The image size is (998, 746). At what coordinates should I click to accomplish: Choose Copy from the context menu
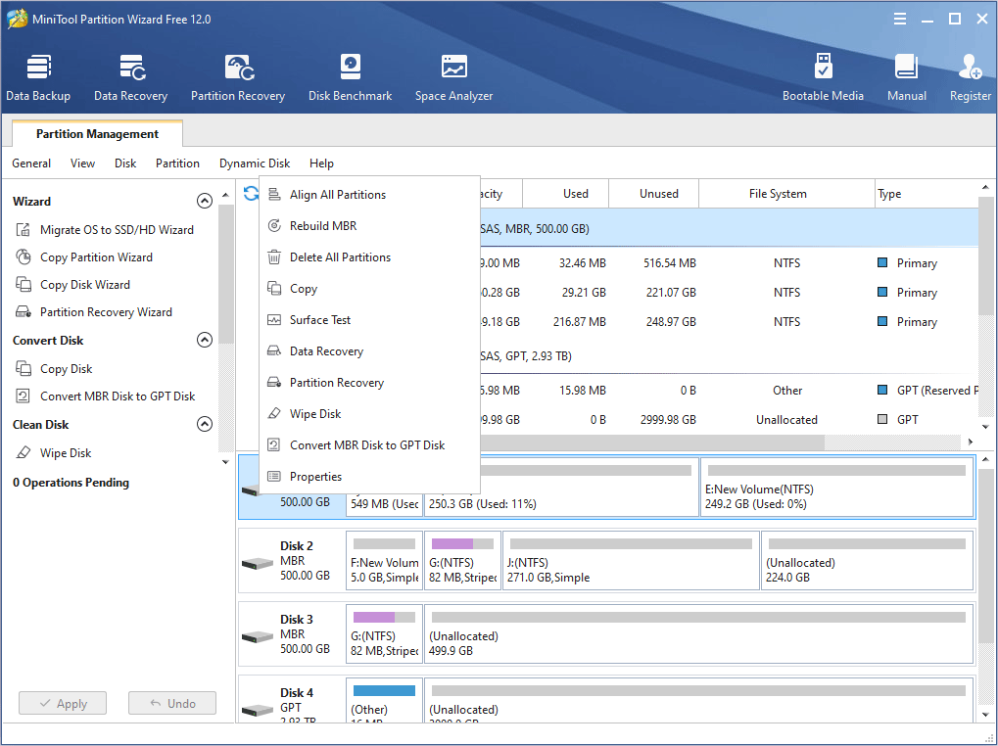tap(370, 288)
